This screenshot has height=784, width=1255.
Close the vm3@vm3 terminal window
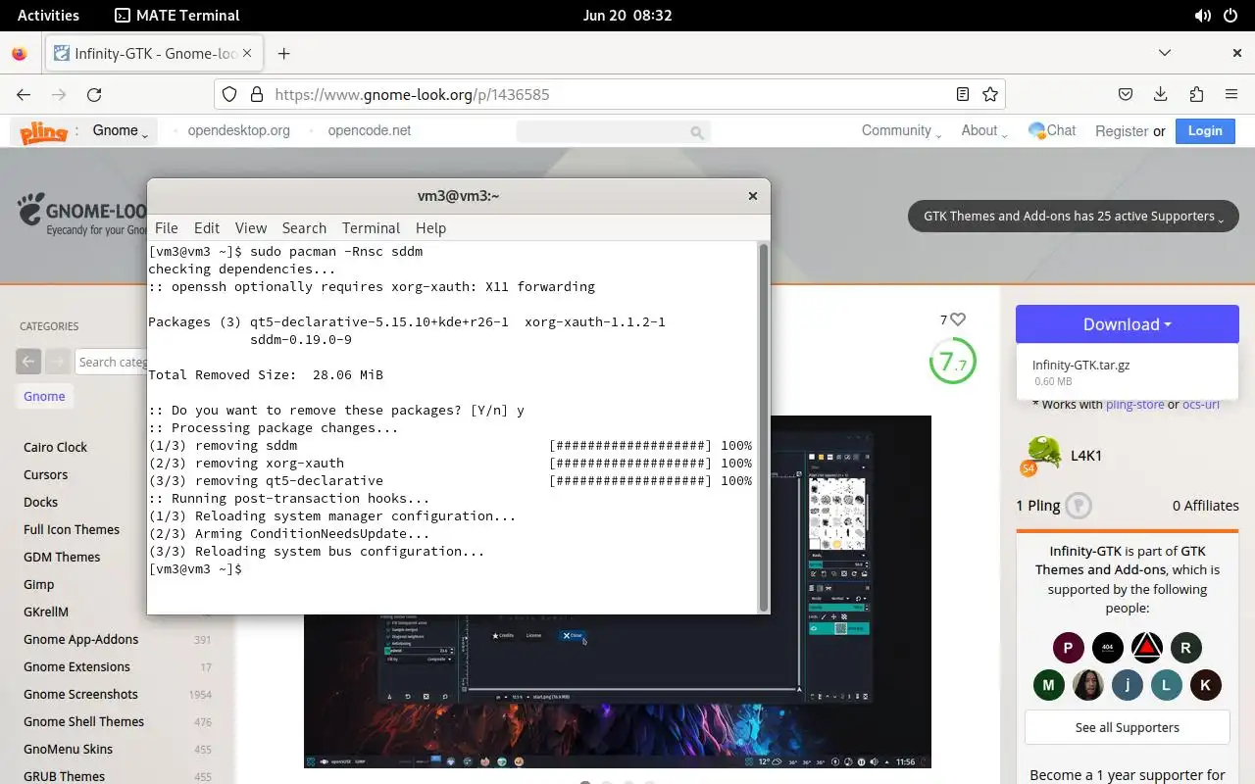pyautogui.click(x=753, y=196)
